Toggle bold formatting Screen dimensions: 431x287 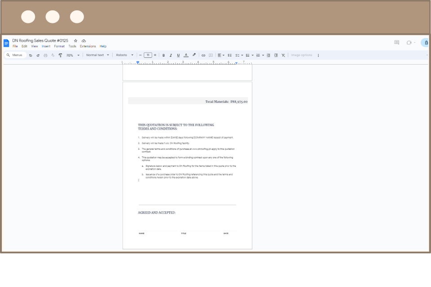[163, 55]
